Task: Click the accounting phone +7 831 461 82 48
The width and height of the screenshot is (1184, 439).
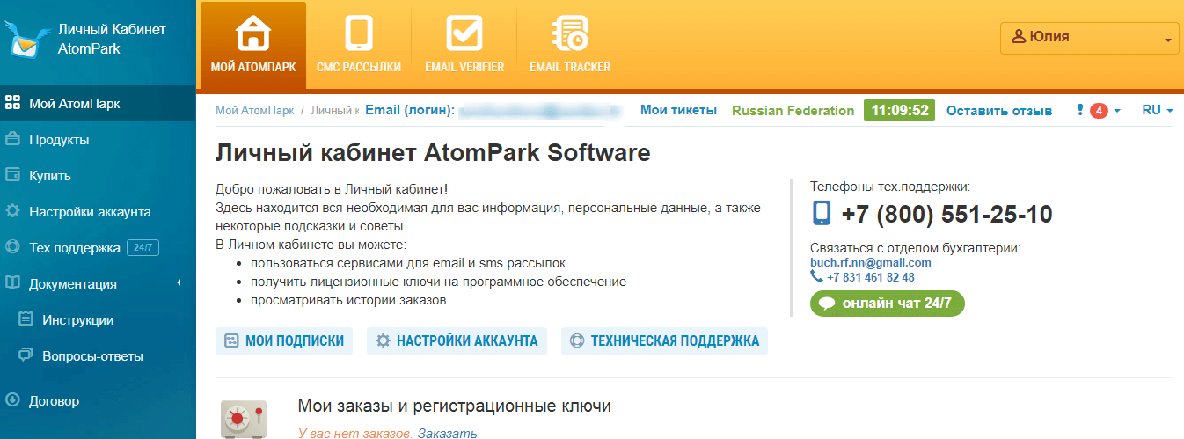Action: 870,277
